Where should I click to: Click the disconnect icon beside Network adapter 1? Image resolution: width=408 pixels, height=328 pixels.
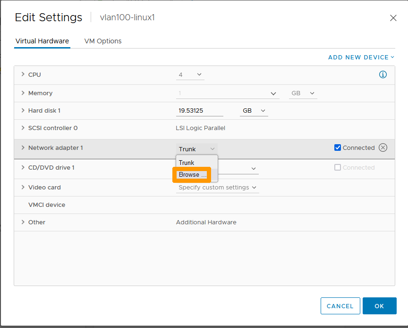(x=382, y=148)
